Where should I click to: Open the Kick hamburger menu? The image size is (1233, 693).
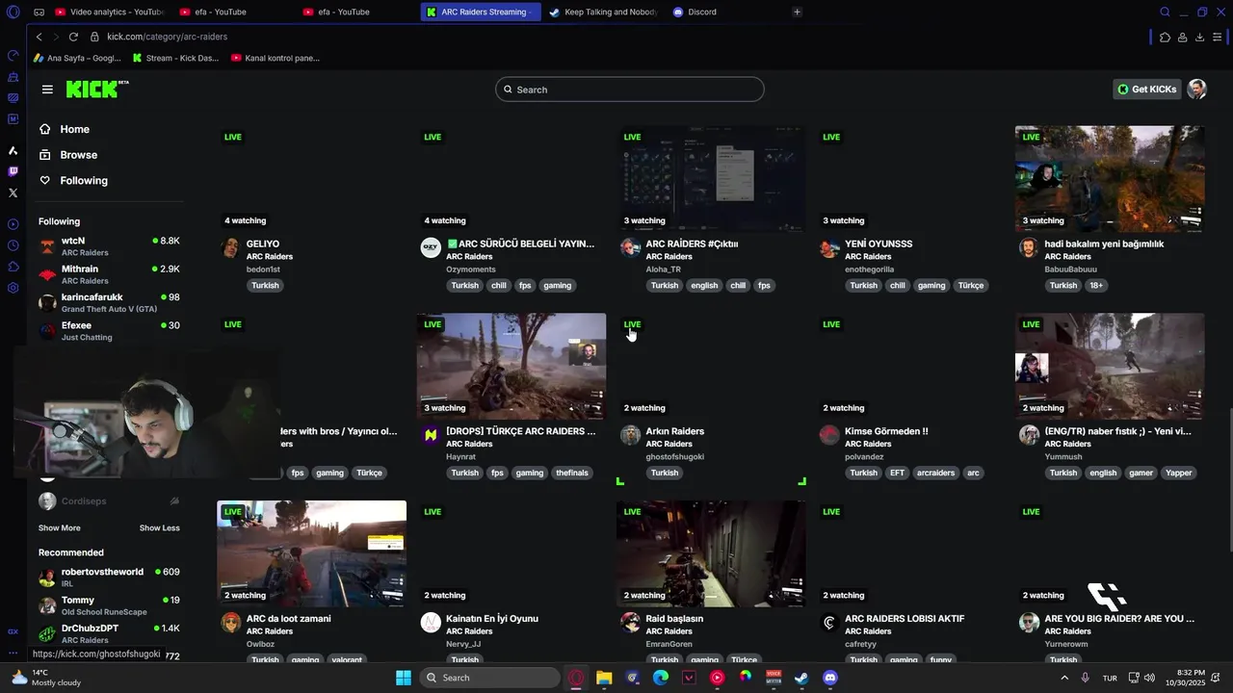point(47,90)
